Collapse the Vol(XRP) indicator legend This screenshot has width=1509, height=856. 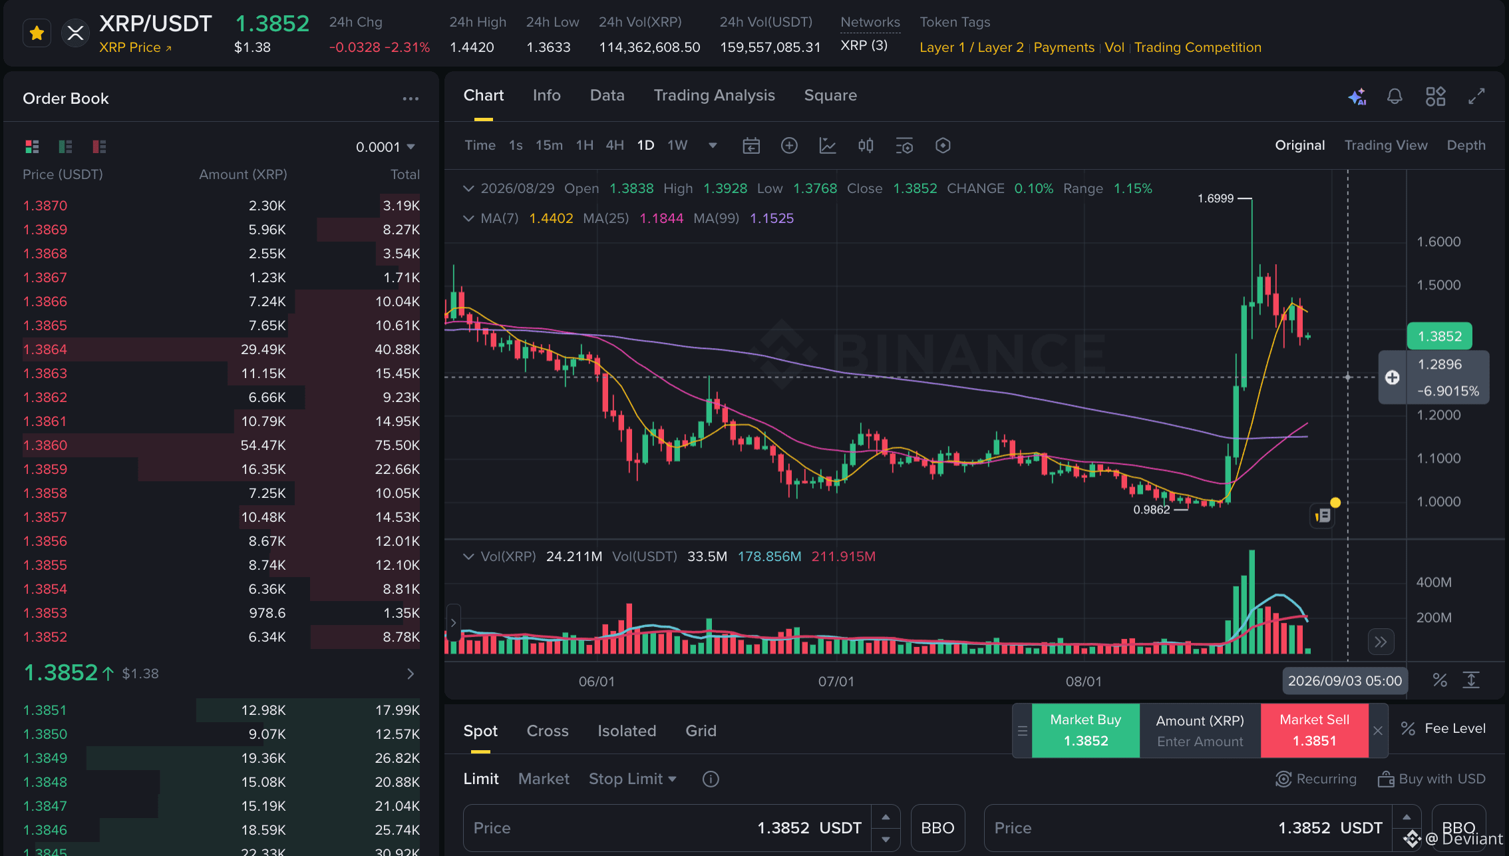[x=468, y=556]
